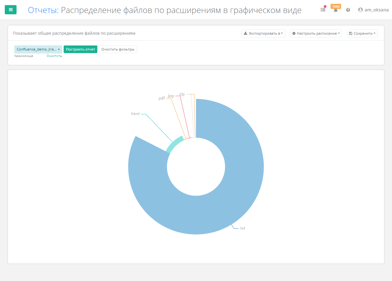Screen dimensions: 392x281
Task: Open the server status icon
Action: [x=323, y=10]
